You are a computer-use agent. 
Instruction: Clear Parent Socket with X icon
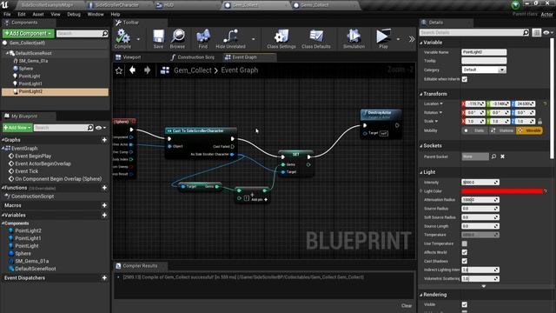coord(502,156)
